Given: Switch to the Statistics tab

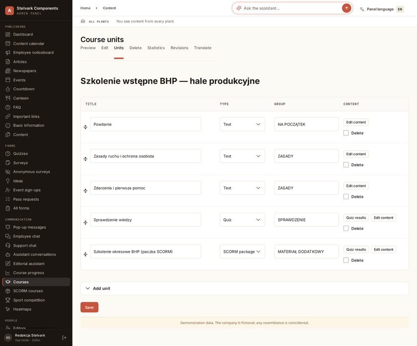Looking at the screenshot, I should (x=156, y=48).
